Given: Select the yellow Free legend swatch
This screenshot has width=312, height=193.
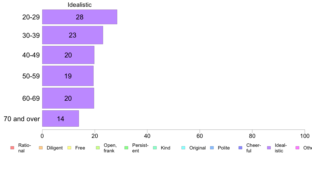Looking at the screenshot, I should pos(69,148).
